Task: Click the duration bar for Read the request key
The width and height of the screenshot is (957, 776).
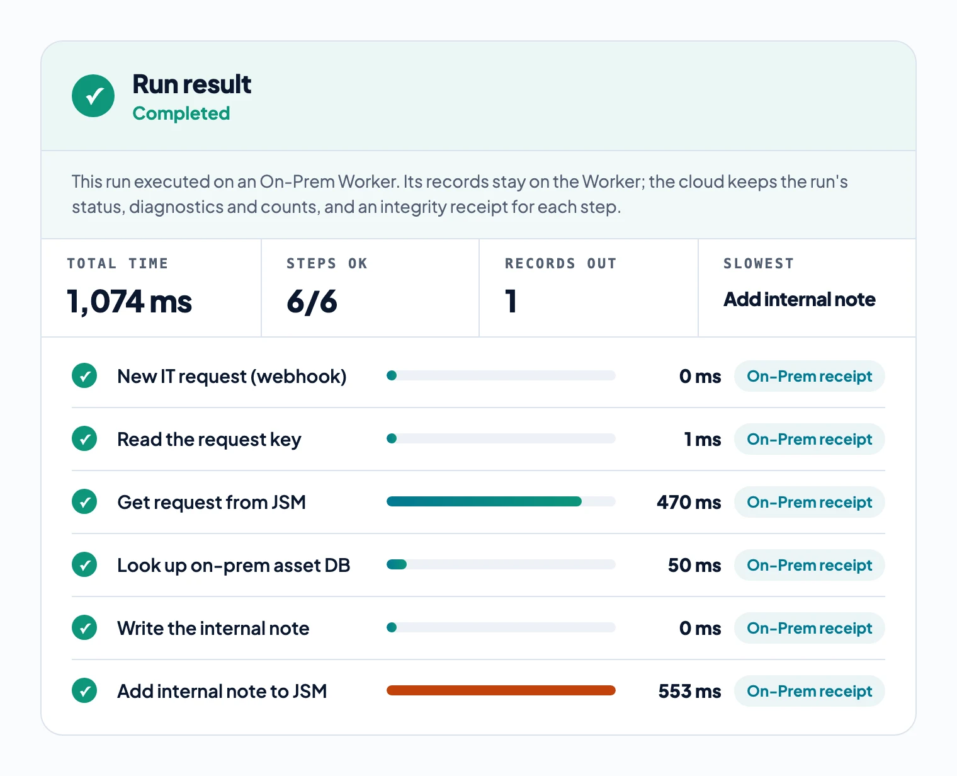Action: [501, 438]
